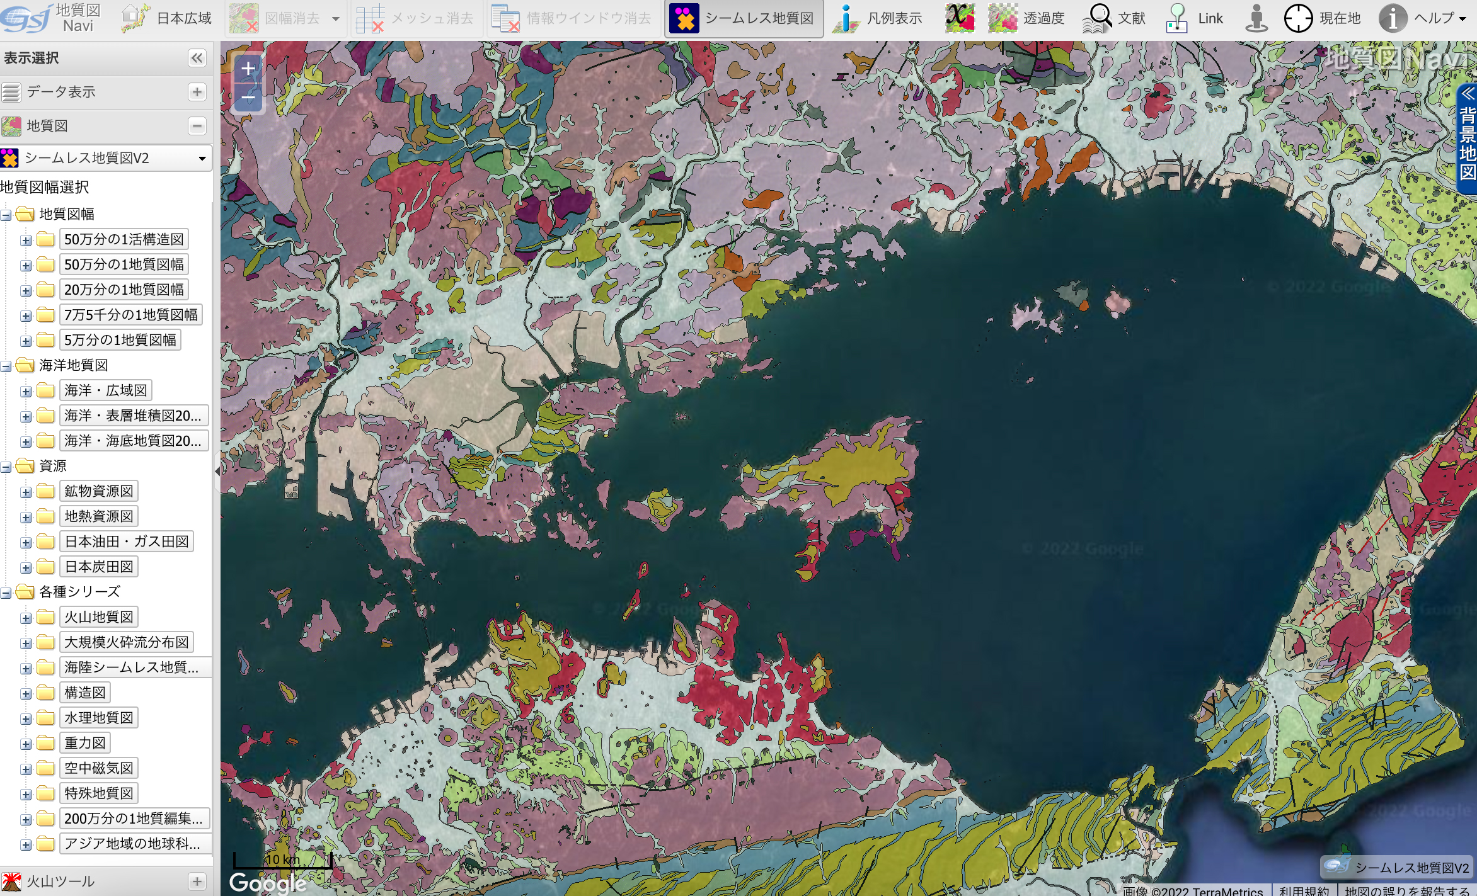Select the 空中磁気図 tree item

pyautogui.click(x=98, y=768)
